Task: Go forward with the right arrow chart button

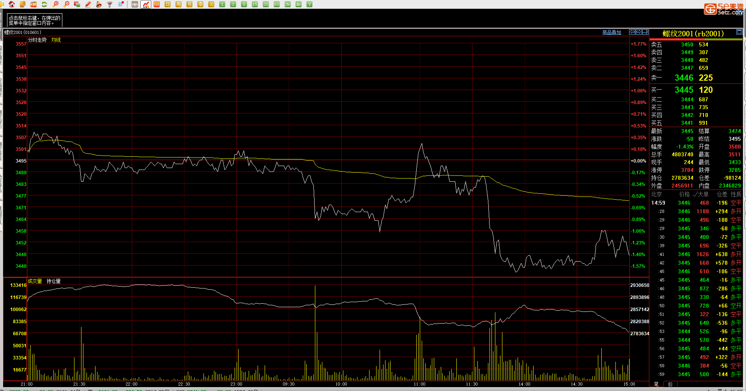Action: [639, 32]
